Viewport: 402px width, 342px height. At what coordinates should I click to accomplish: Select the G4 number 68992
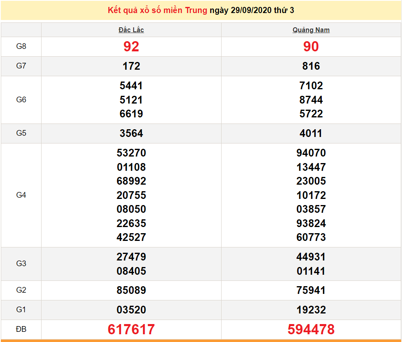[x=131, y=181]
